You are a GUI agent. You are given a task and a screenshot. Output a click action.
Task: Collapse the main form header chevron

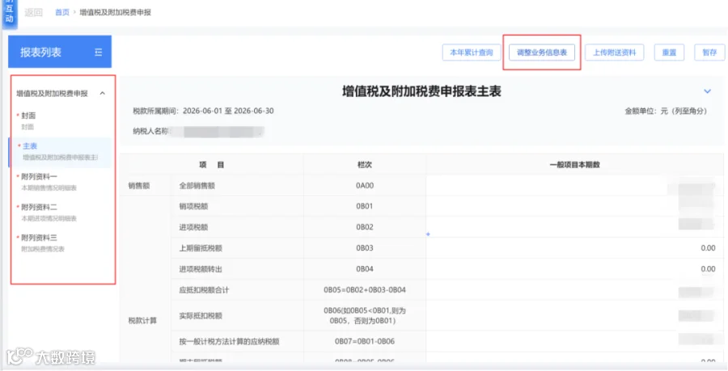707,91
